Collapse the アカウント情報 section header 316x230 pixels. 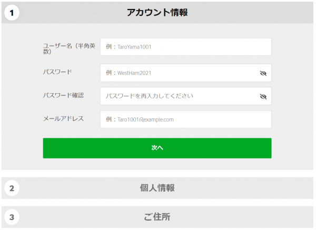[157, 13]
